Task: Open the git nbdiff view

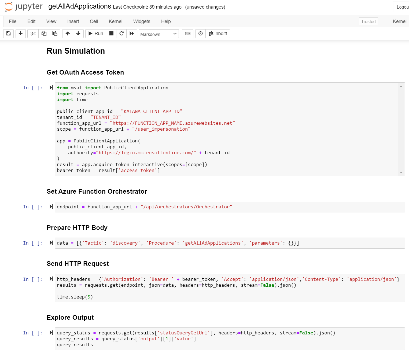Action: coord(218,34)
